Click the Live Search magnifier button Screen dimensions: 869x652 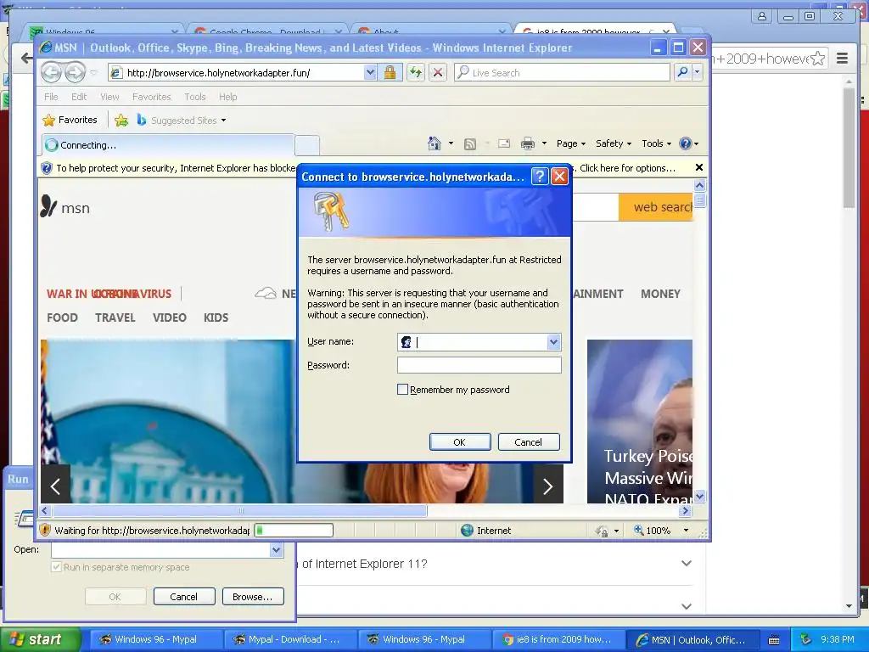(683, 72)
